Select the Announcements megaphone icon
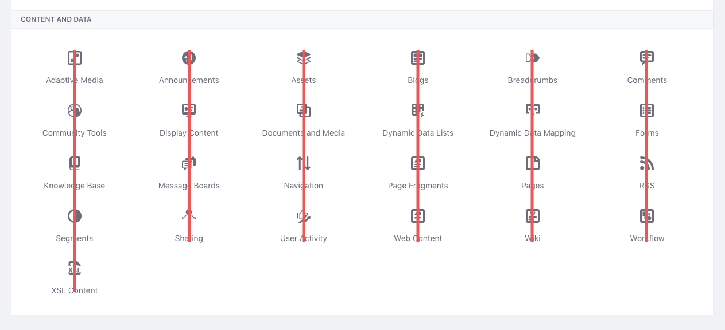This screenshot has height=330, width=725. (x=189, y=57)
